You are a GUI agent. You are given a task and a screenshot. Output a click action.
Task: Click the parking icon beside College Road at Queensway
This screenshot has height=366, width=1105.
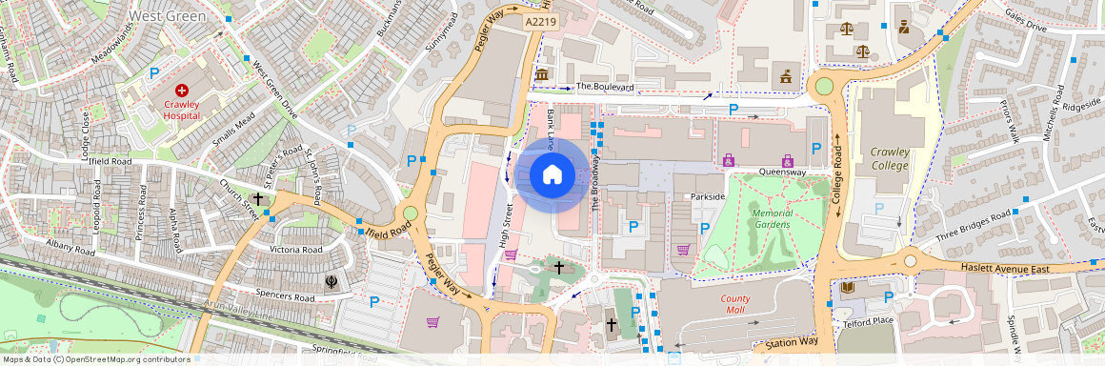816,149
